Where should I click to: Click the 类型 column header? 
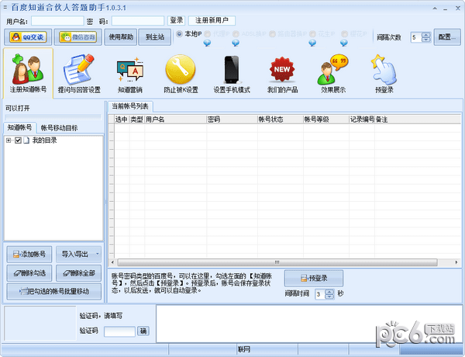point(136,120)
